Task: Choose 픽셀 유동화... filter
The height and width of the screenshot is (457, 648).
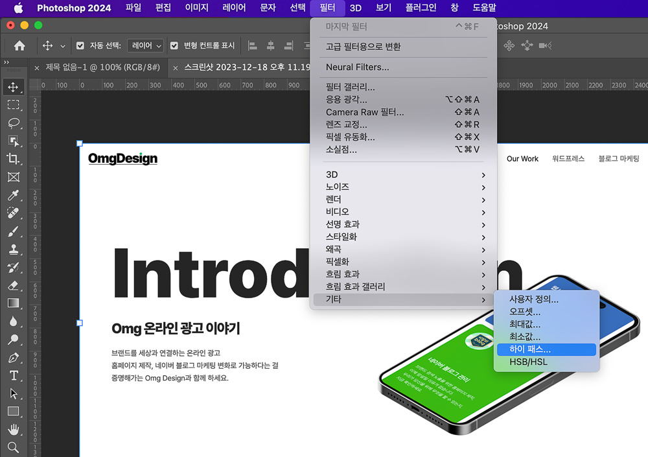Action: (403, 137)
